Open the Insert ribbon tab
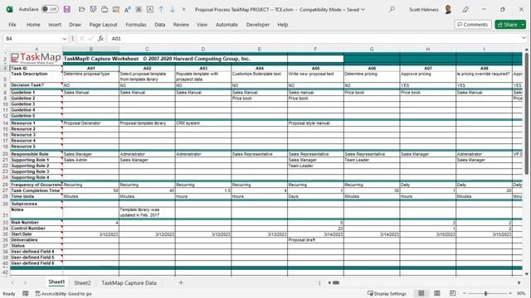Viewport: 531px width, 298px height. click(55, 25)
